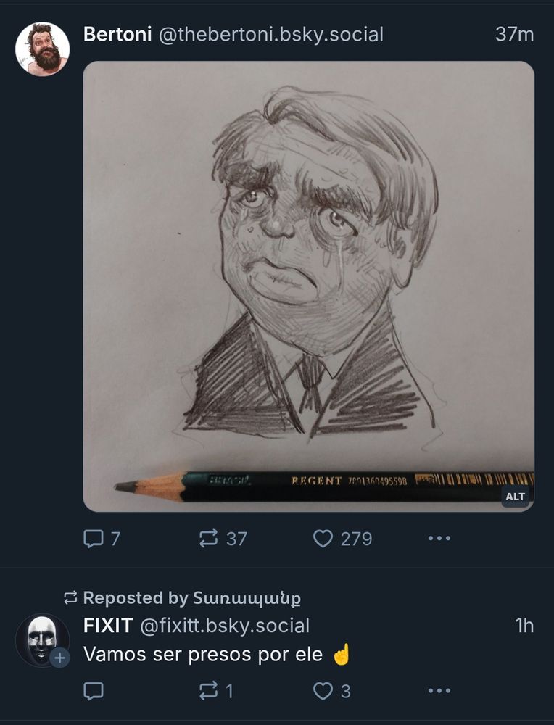Click the Bertoni display name
Viewport: 554px width, 725px height.
116,34
